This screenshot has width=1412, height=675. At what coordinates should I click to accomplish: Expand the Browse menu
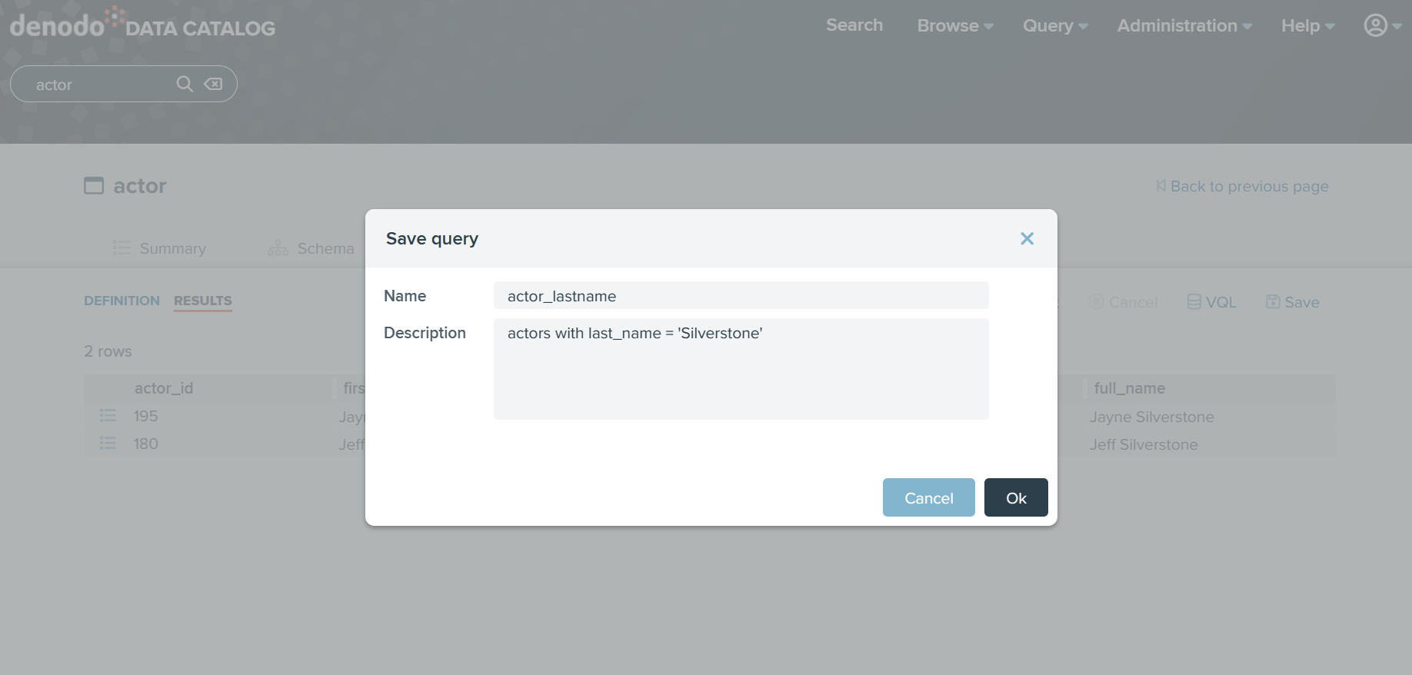955,25
